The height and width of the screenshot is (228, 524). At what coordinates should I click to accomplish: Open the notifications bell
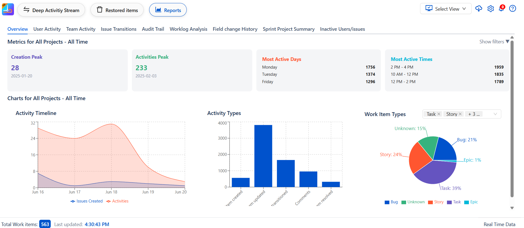coord(501,9)
